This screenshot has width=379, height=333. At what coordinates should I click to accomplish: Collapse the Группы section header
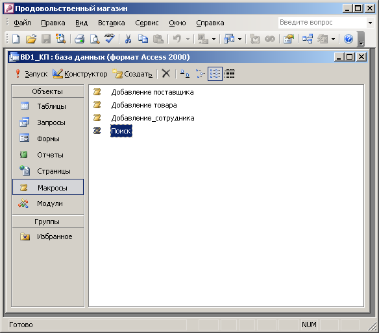48,222
